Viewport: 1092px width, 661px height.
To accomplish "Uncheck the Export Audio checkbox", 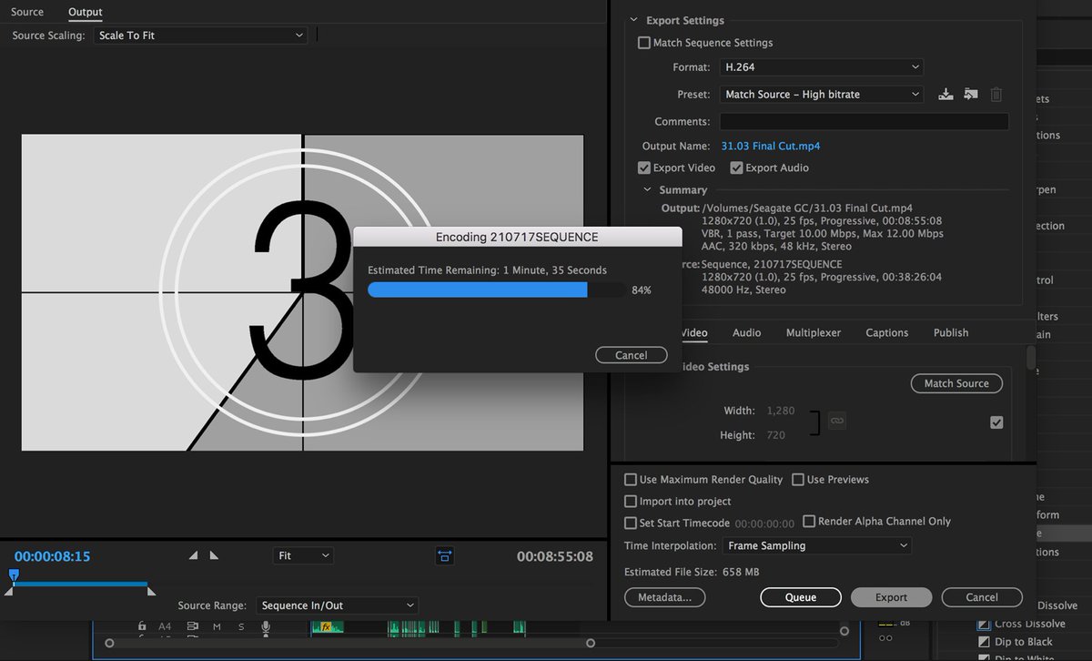I will click(736, 168).
